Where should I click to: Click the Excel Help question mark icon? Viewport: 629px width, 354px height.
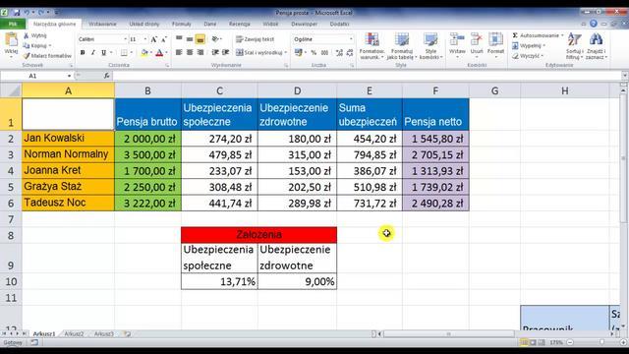click(594, 24)
